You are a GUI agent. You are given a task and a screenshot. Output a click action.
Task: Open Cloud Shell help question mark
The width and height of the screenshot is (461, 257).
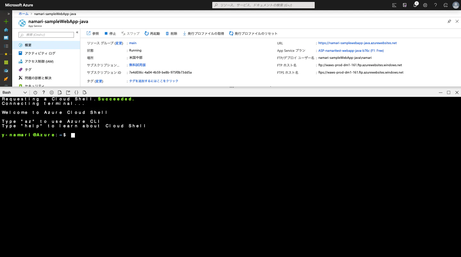(x=44, y=92)
